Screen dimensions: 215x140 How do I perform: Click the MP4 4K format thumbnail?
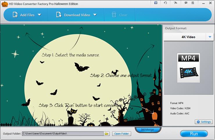(x=188, y=68)
